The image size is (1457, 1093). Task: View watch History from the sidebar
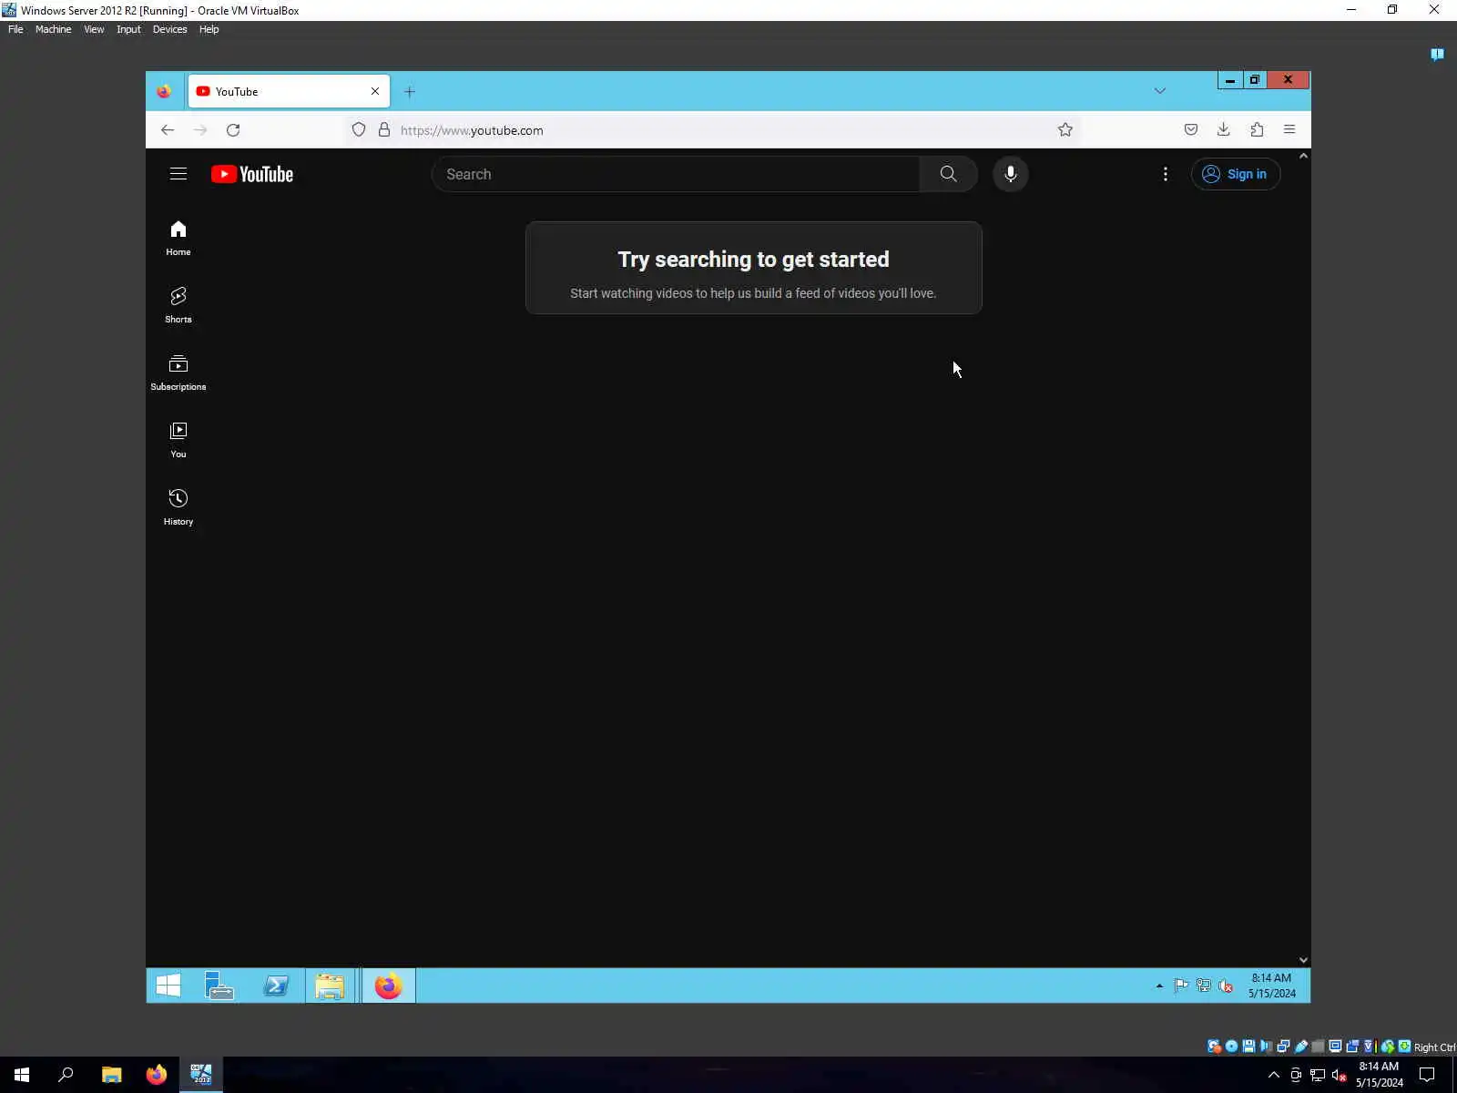[x=178, y=508]
